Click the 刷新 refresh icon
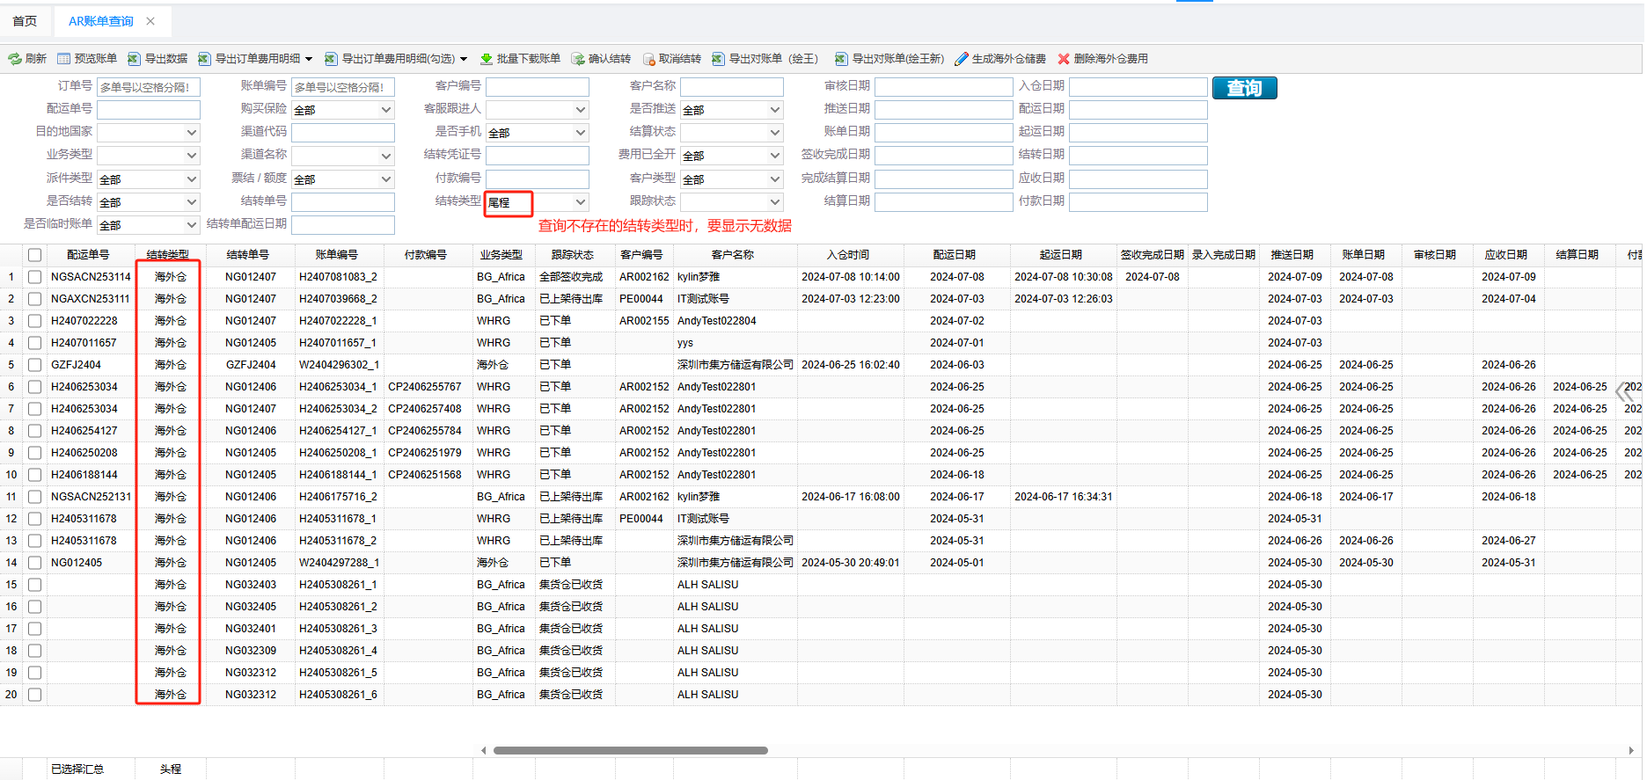 coord(15,59)
